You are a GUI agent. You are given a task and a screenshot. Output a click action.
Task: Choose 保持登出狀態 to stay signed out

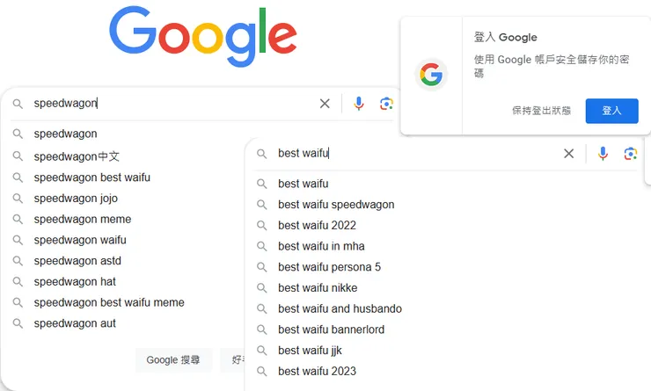[x=541, y=111]
